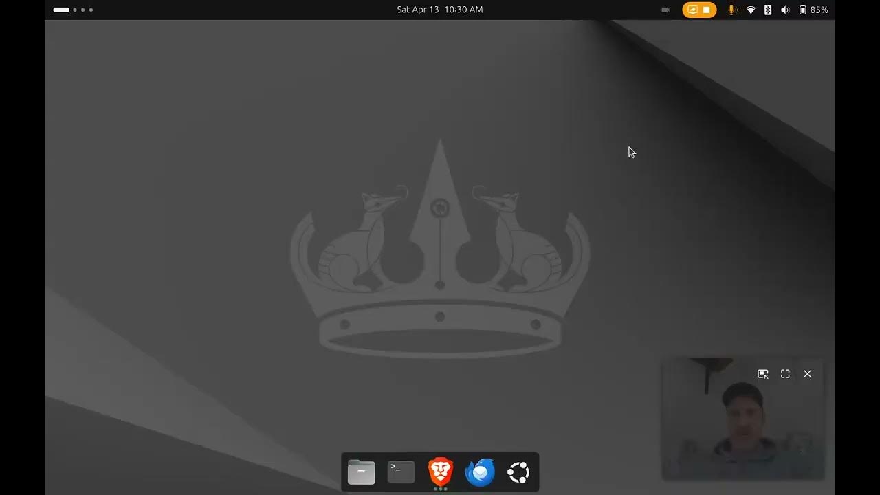Image resolution: width=880 pixels, height=495 pixels.
Task: Click the volume speaker icon
Action: (x=785, y=10)
